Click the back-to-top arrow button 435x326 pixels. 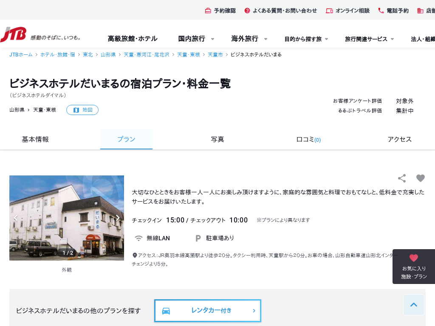click(x=414, y=305)
